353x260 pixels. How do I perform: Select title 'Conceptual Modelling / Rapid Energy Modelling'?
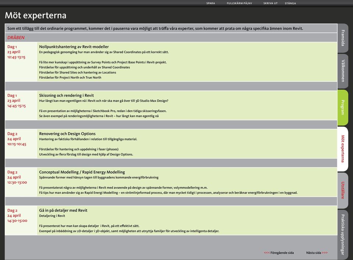click(82, 172)
